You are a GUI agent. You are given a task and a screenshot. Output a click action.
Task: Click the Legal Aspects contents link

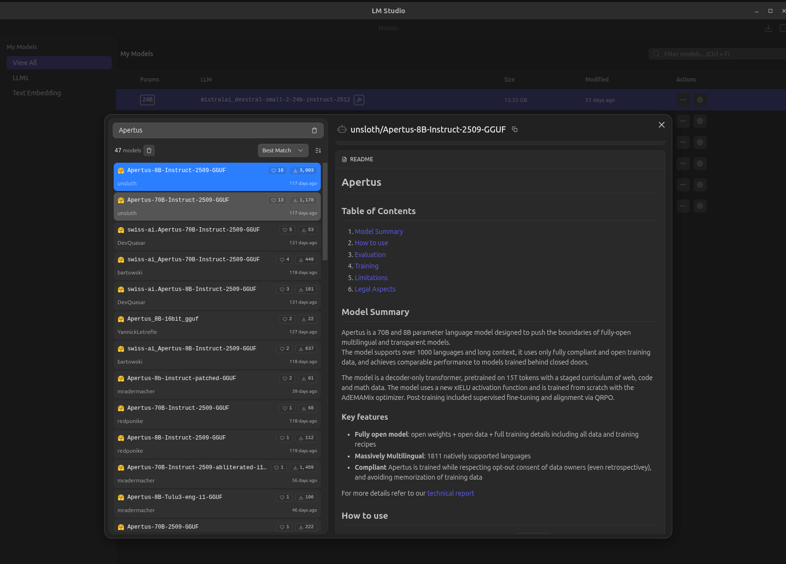(375, 289)
